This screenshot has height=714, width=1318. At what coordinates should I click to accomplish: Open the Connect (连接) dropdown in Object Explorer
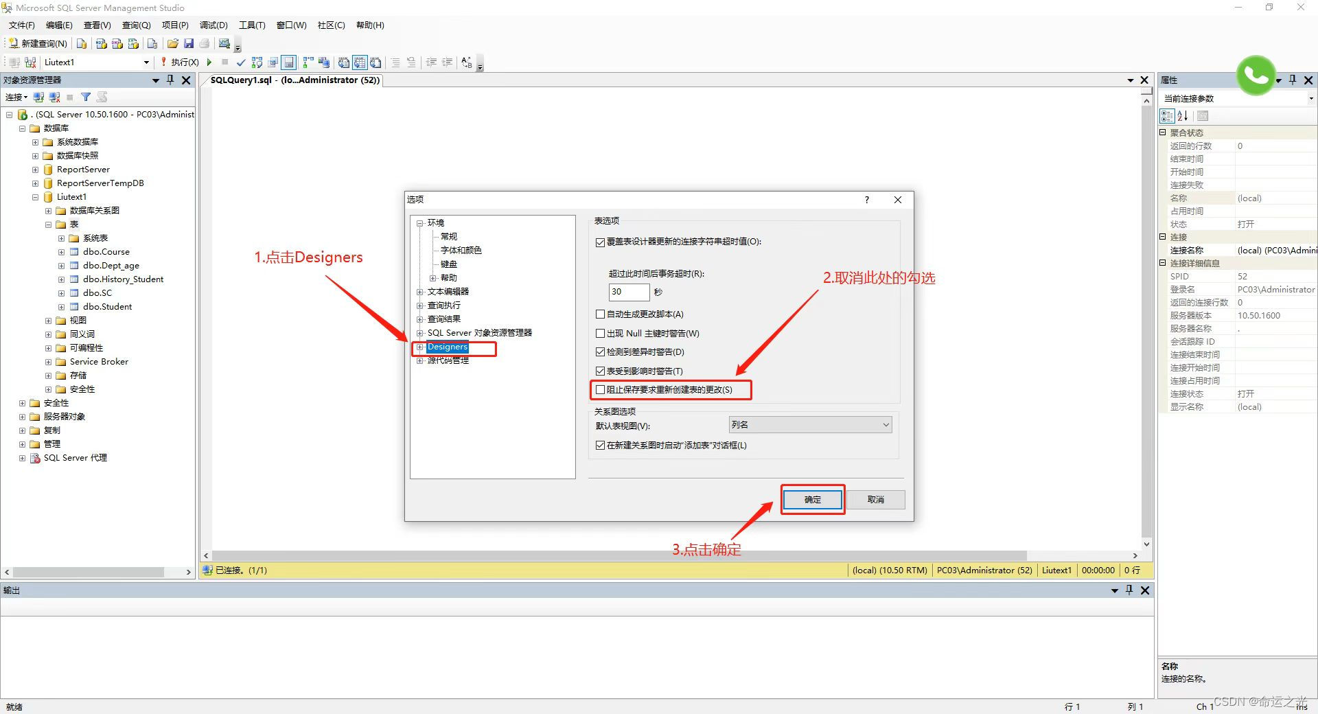coord(16,97)
